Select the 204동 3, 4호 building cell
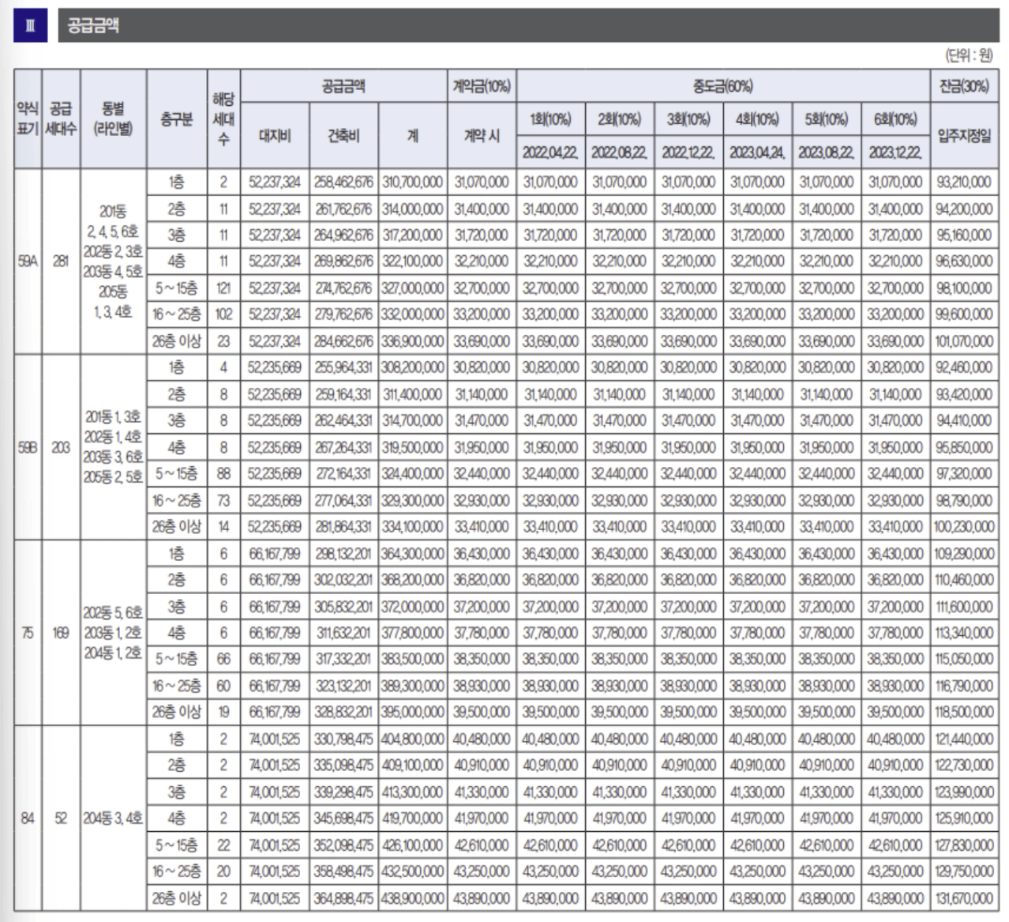1009x922 pixels. (x=113, y=818)
